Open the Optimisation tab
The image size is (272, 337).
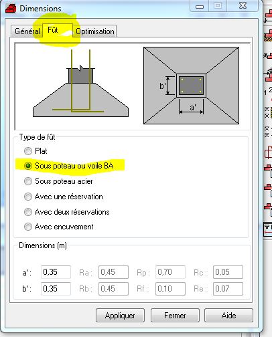pyautogui.click(x=94, y=31)
